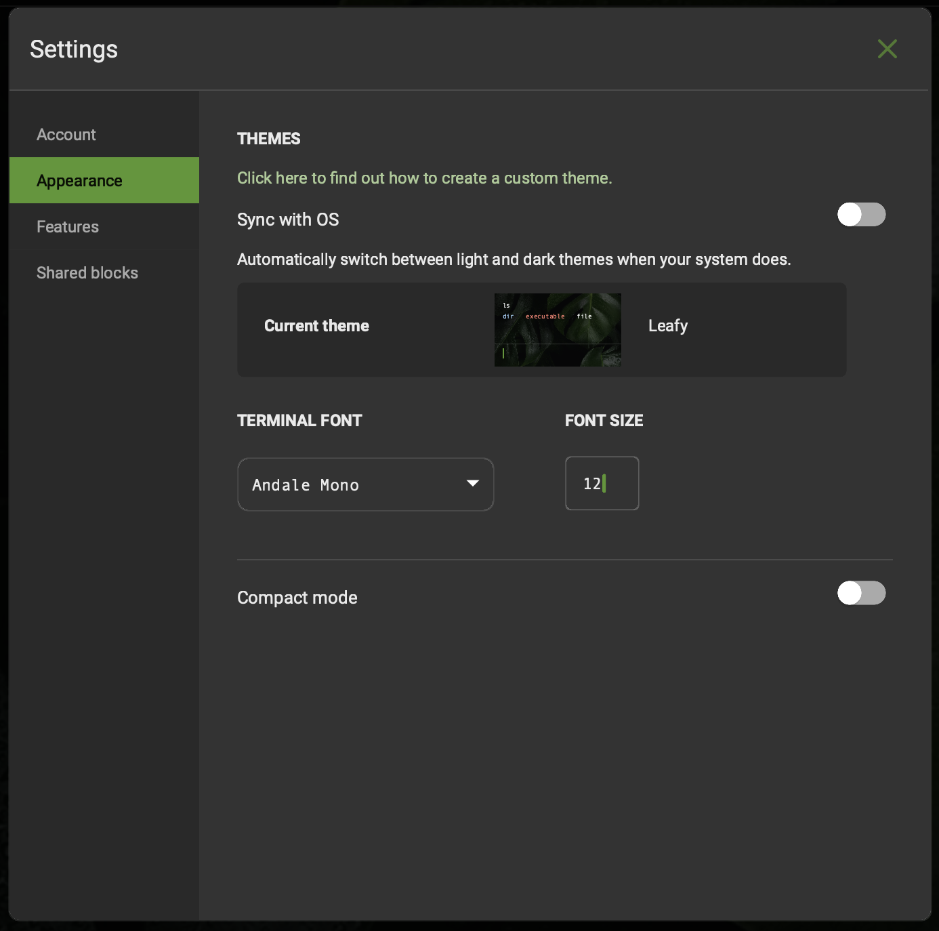This screenshot has height=931, width=939.
Task: Select the Appearance settings section
Action: click(x=104, y=180)
